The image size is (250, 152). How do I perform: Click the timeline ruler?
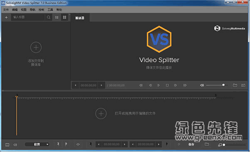(116, 98)
